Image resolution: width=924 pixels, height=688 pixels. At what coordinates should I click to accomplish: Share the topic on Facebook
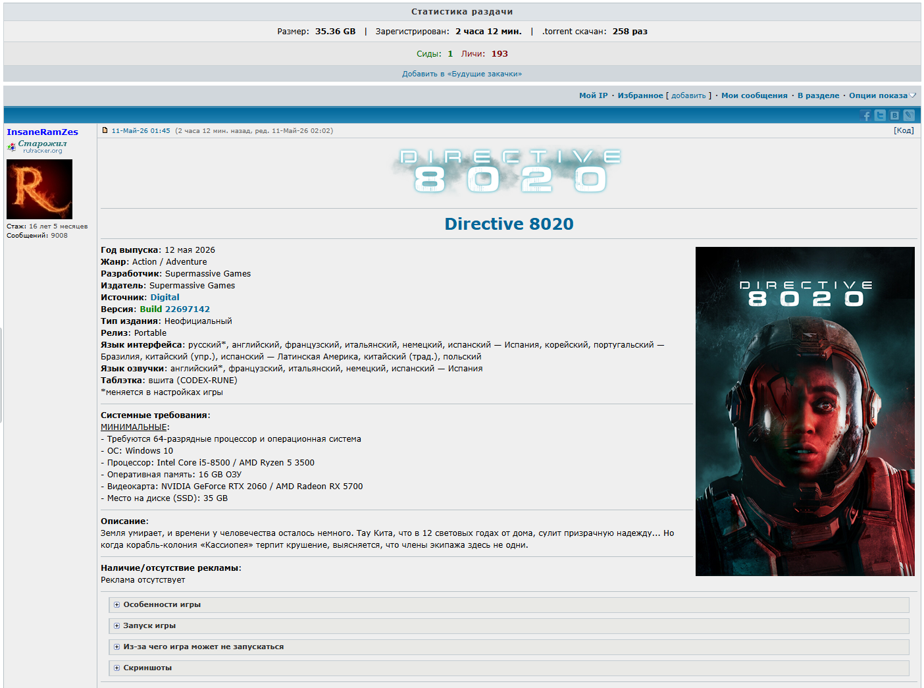pyautogui.click(x=865, y=115)
